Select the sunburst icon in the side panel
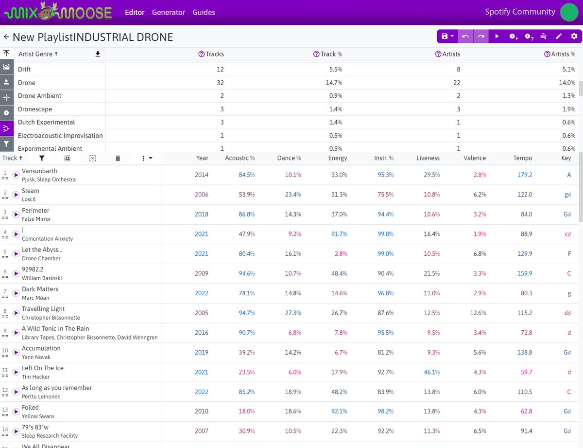 [x=6, y=97]
